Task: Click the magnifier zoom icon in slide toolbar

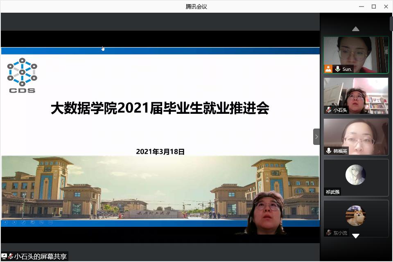Action: 41,222
